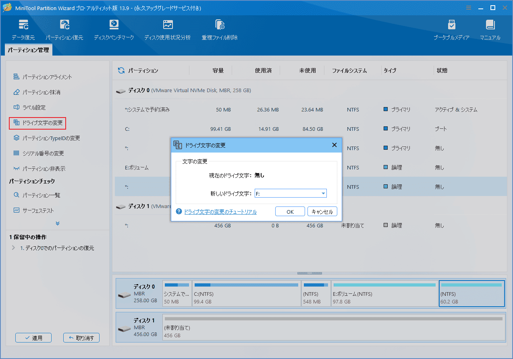Launch the ディスクベンチマーク disk benchmark
513x359 pixels.
click(114, 30)
